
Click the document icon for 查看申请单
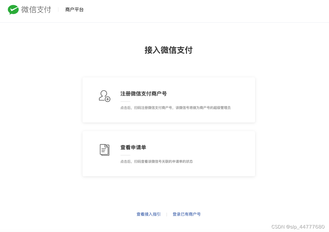point(104,150)
